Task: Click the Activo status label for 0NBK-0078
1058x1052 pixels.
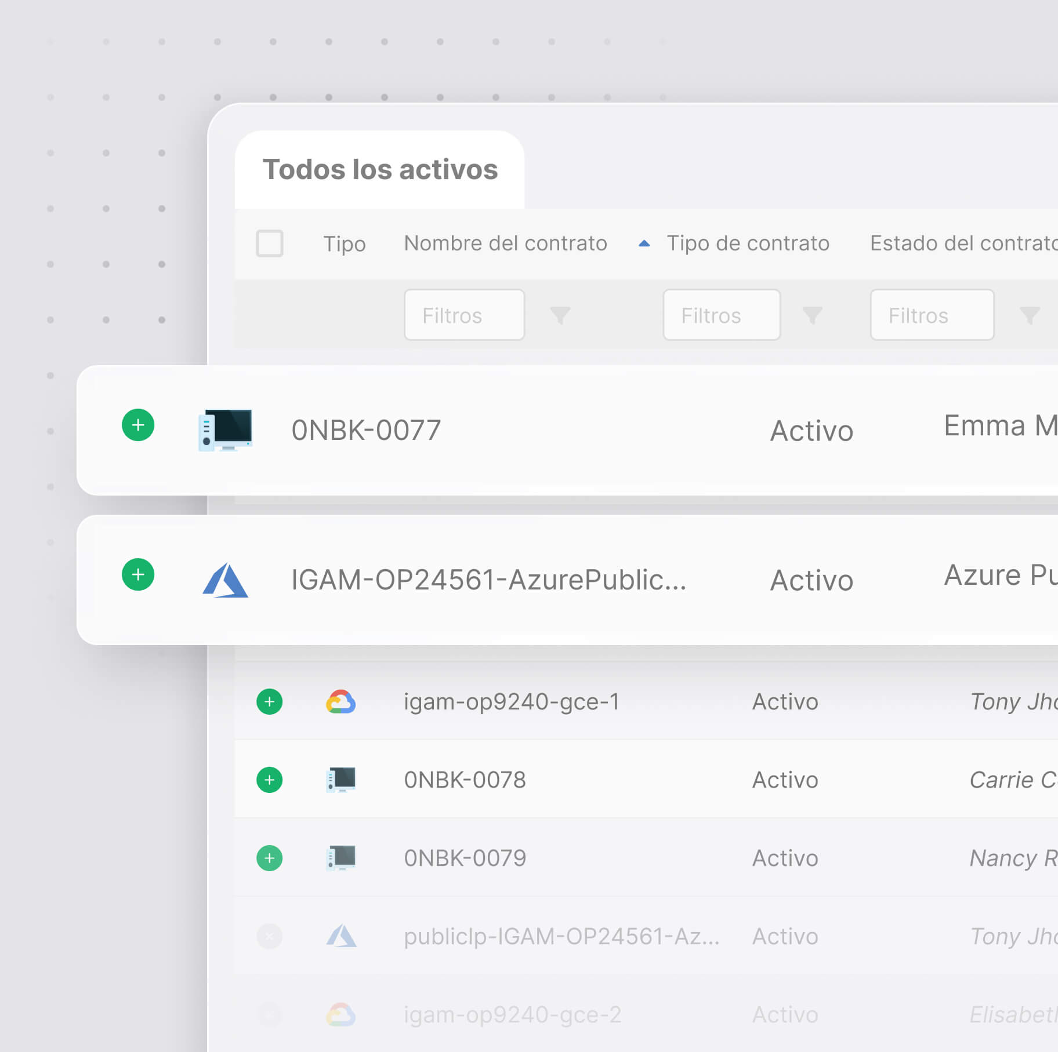Action: 785,780
